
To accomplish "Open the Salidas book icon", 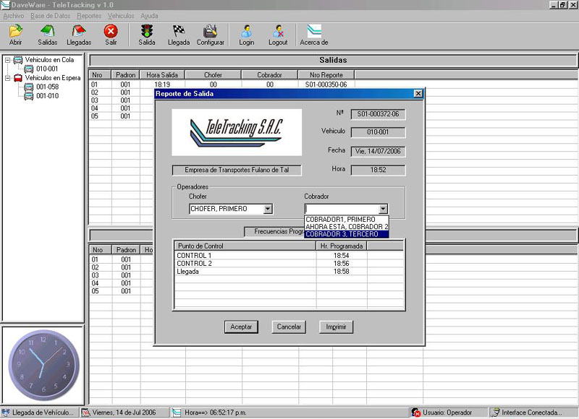I will click(47, 31).
